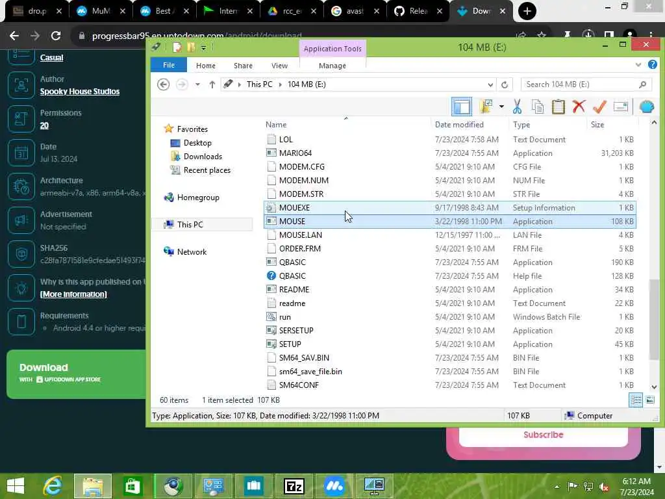Click the Casual category link on webpage
665x499 pixels.
(51, 58)
